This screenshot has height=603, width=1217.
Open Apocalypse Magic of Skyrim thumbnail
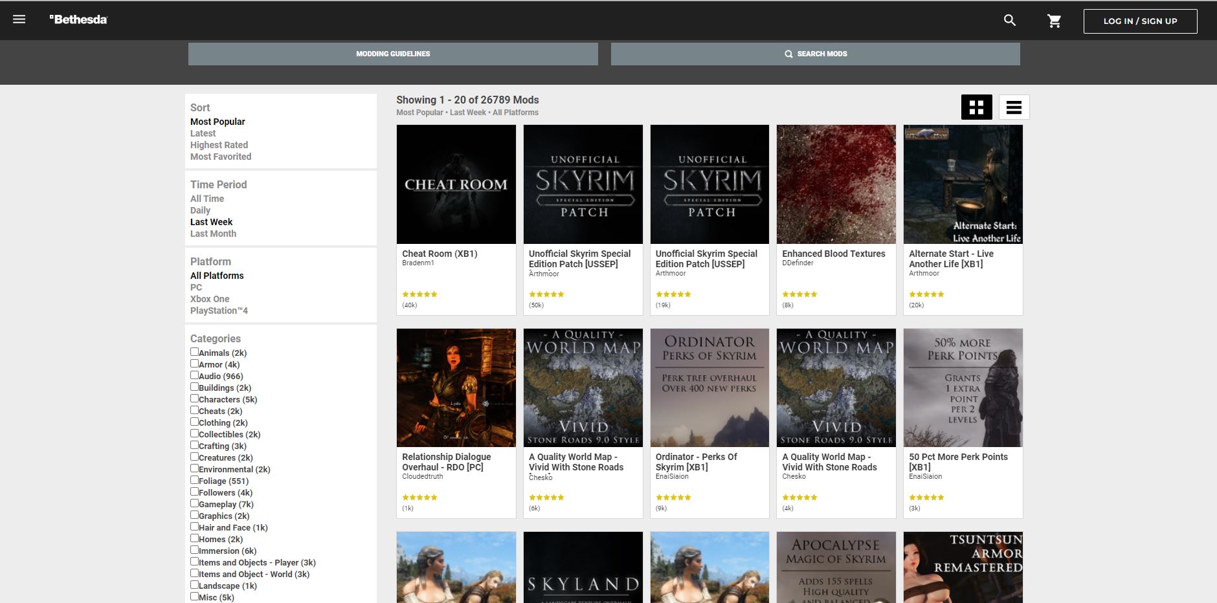pyautogui.click(x=836, y=567)
